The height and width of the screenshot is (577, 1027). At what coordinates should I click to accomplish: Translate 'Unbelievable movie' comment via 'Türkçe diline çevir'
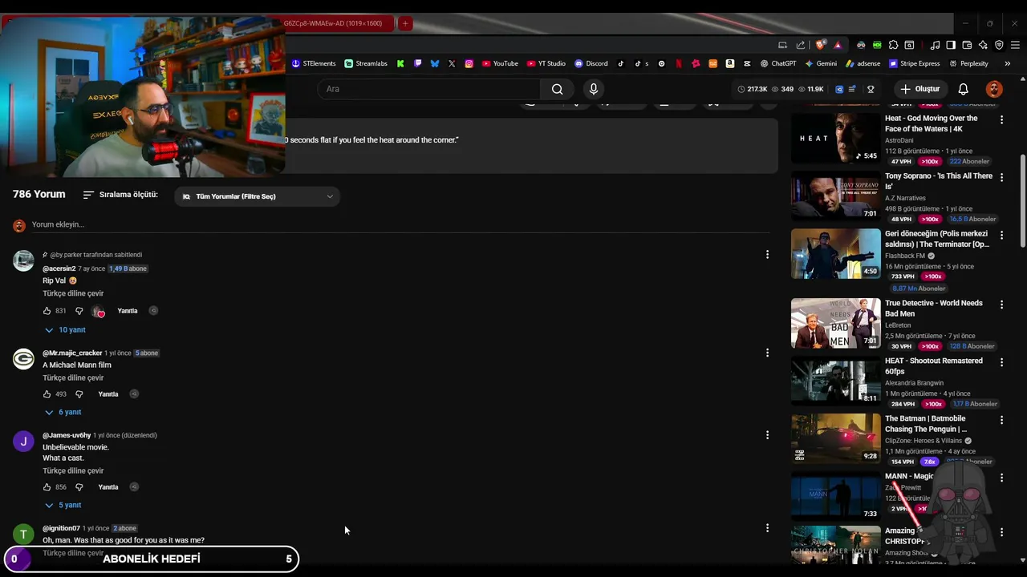[x=73, y=470]
